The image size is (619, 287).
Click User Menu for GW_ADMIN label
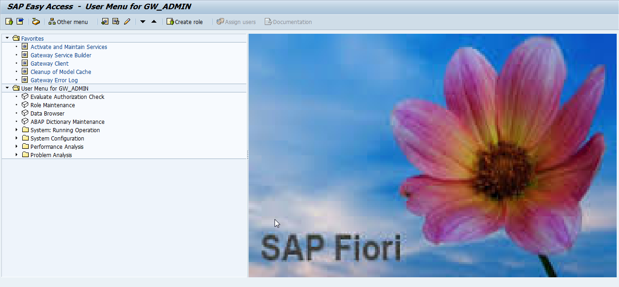(x=55, y=88)
